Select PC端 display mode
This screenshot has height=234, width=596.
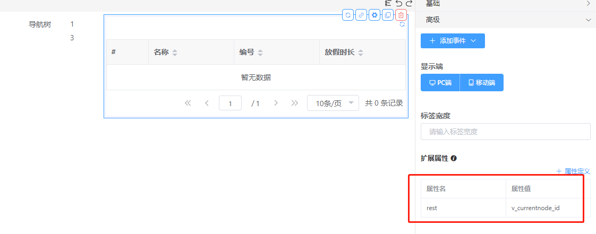point(440,83)
